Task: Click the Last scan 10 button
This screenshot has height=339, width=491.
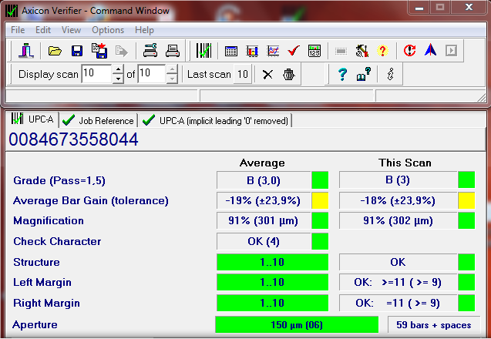Action: (x=243, y=74)
